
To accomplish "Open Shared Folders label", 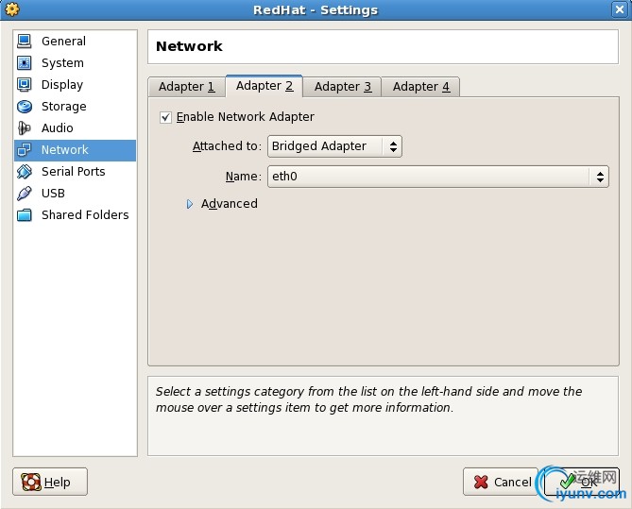I will tap(85, 215).
